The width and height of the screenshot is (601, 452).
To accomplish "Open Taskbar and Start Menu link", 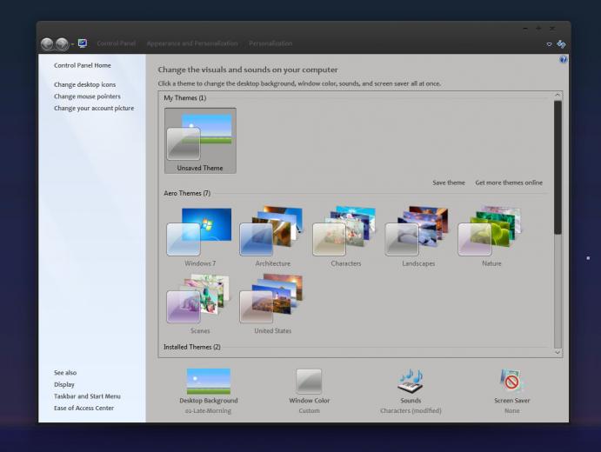I will 87,396.
